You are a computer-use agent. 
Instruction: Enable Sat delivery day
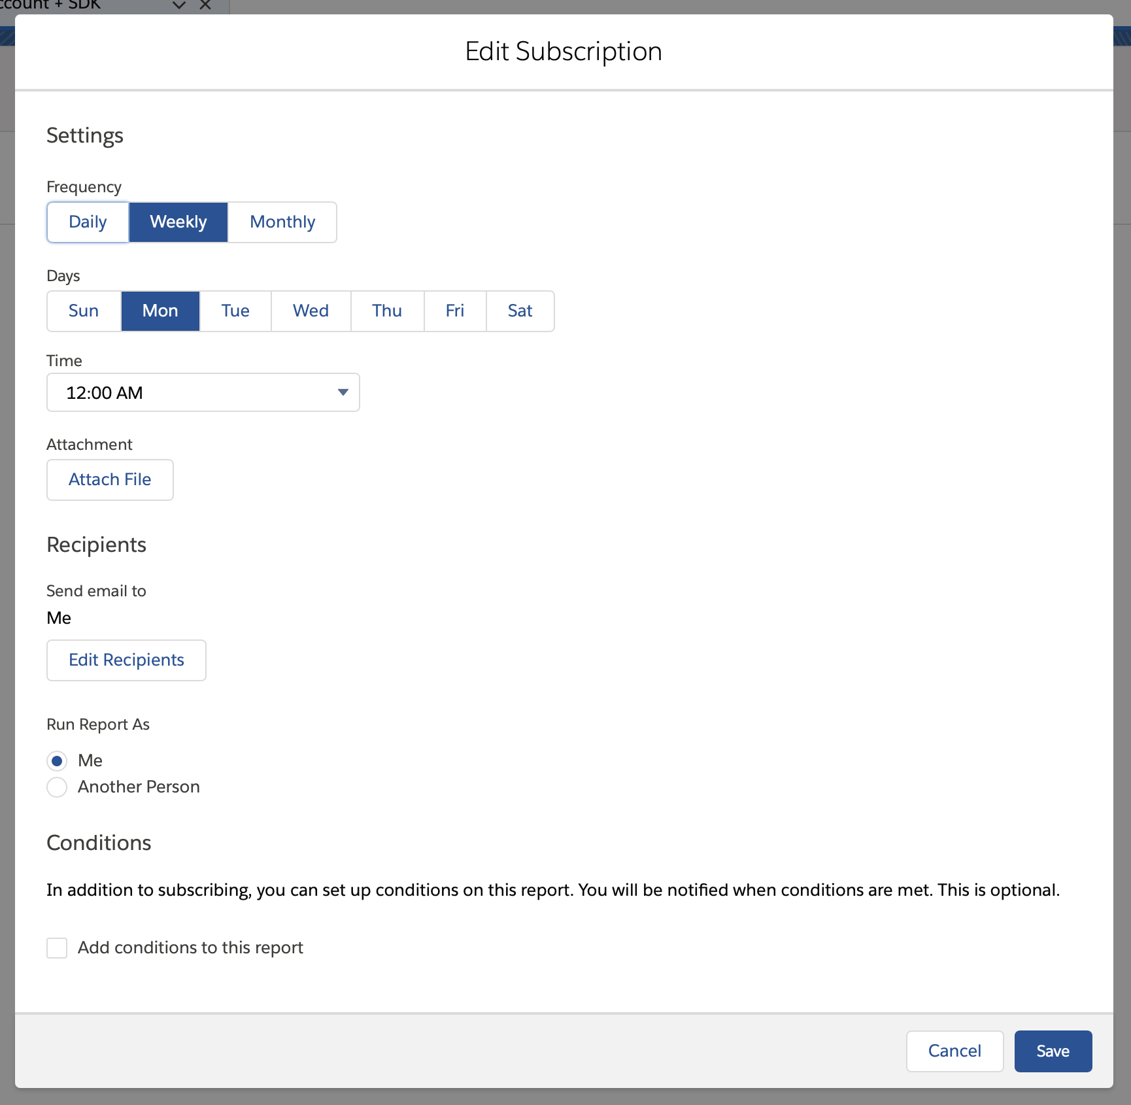[520, 311]
